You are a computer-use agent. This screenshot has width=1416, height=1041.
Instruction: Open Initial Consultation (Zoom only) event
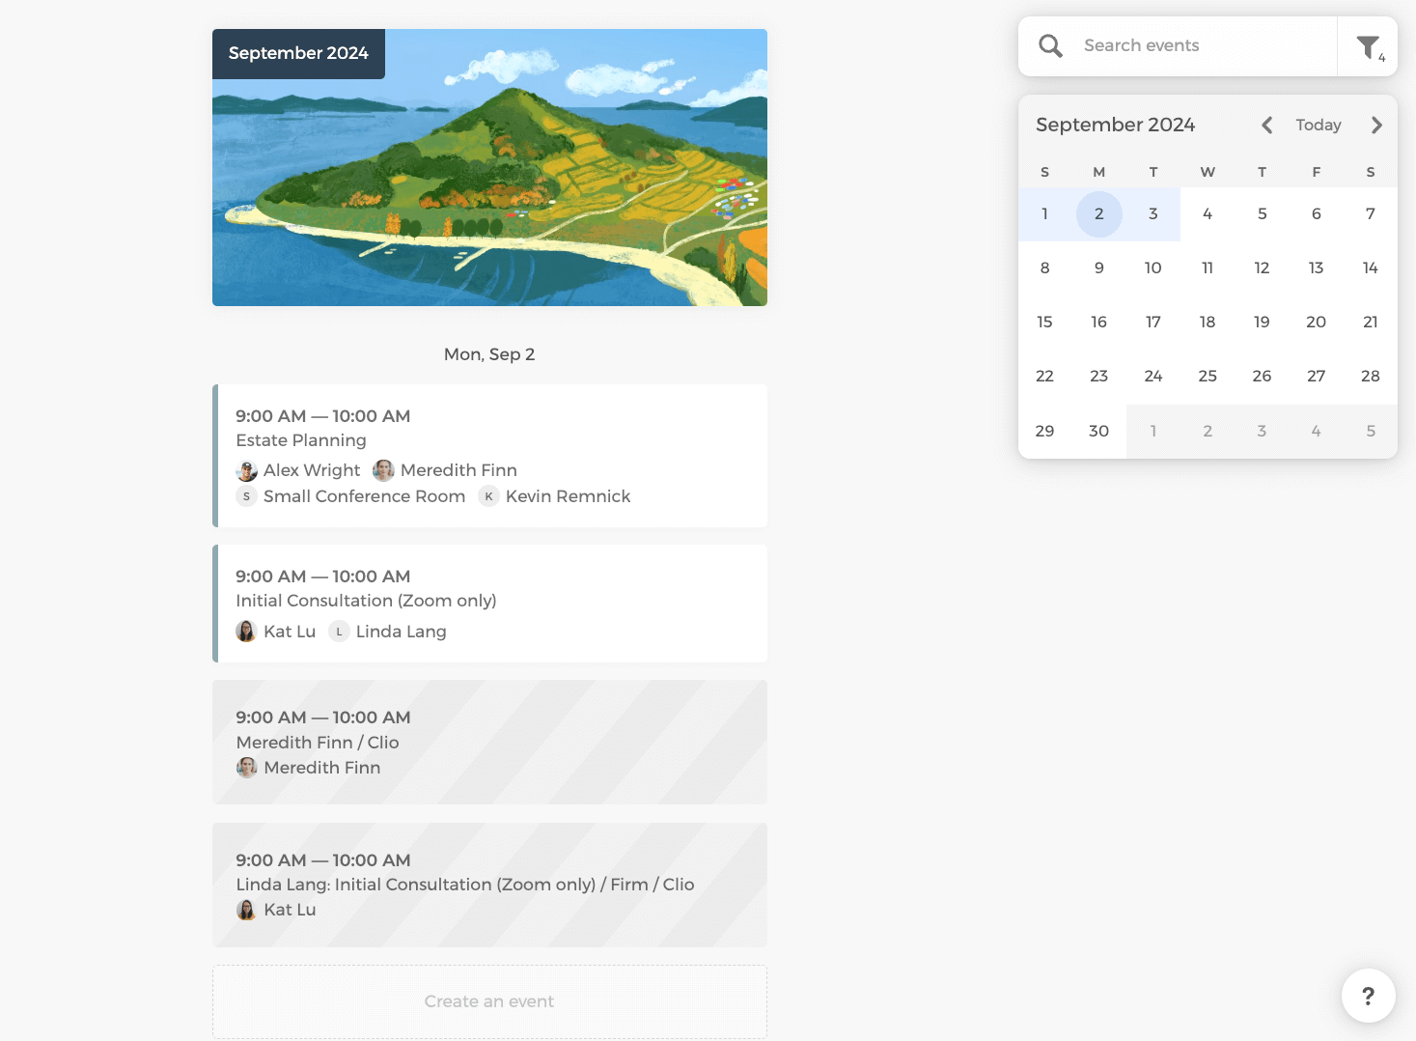489,604
